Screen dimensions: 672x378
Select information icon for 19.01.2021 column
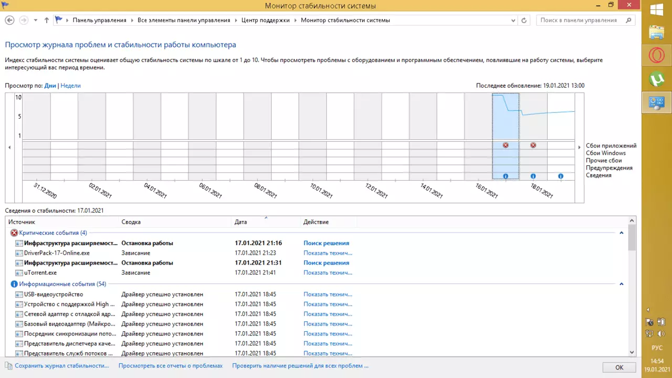[x=561, y=176]
